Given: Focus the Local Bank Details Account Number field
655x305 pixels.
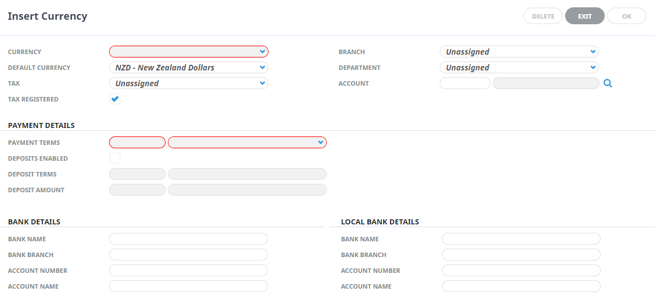Looking at the screenshot, I should point(521,271).
